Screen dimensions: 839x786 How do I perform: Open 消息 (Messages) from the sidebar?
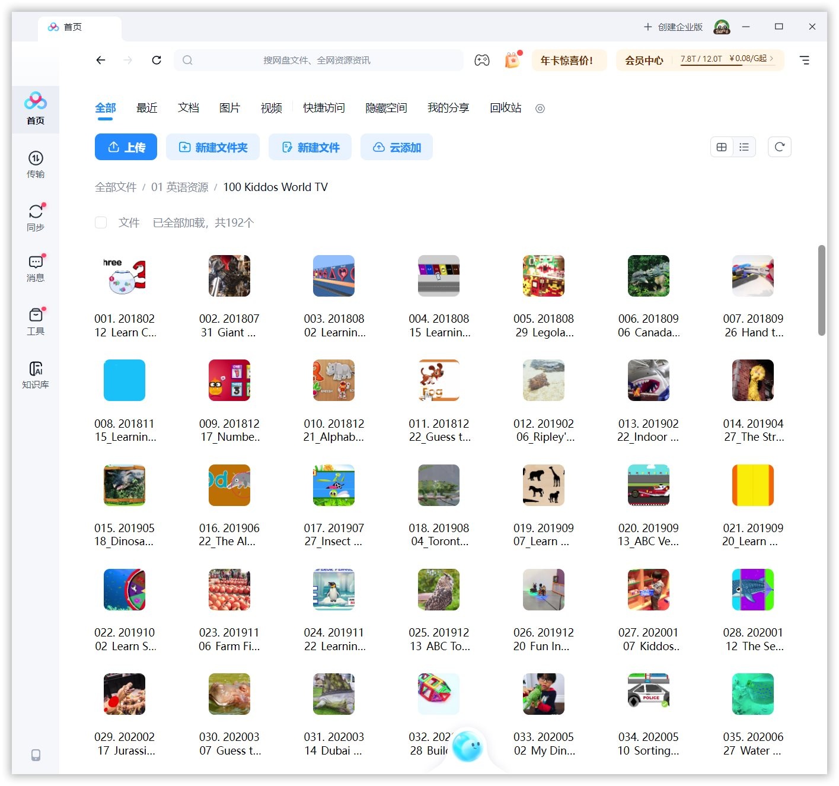(x=36, y=268)
